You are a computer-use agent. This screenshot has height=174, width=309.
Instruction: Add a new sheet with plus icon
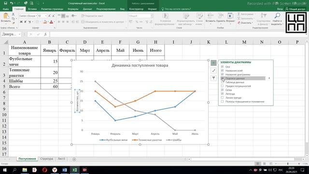pos(74,159)
